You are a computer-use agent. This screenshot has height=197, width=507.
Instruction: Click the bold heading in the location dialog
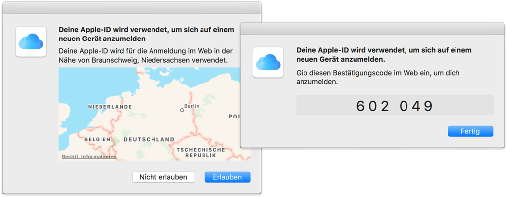pos(146,34)
